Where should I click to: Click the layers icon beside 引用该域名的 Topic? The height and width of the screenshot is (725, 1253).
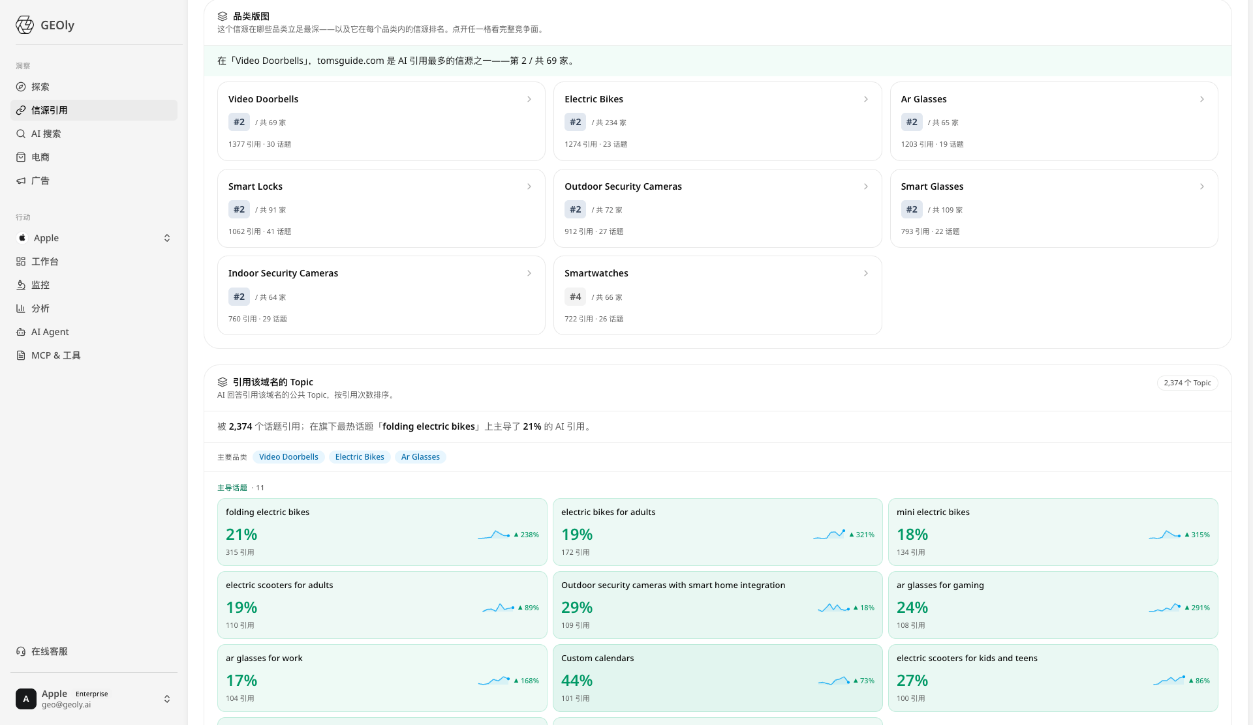pos(223,382)
